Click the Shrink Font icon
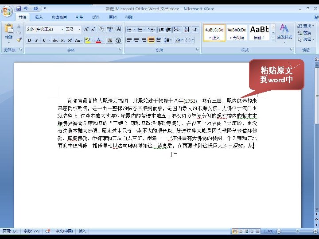This screenshot has width=319, height=239. (x=93, y=30)
